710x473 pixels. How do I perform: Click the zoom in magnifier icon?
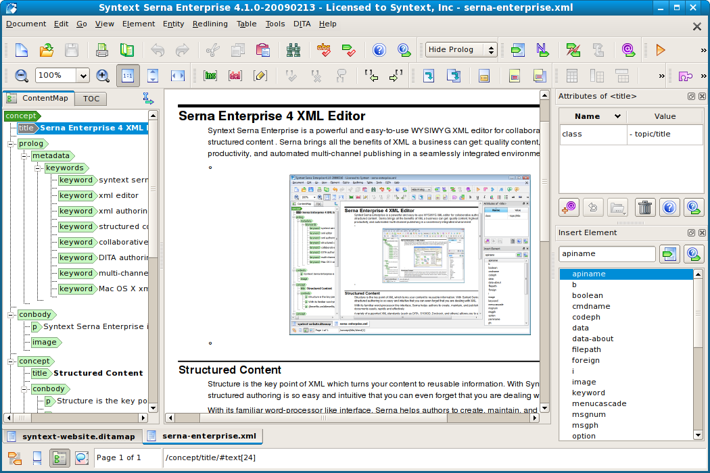[103, 76]
